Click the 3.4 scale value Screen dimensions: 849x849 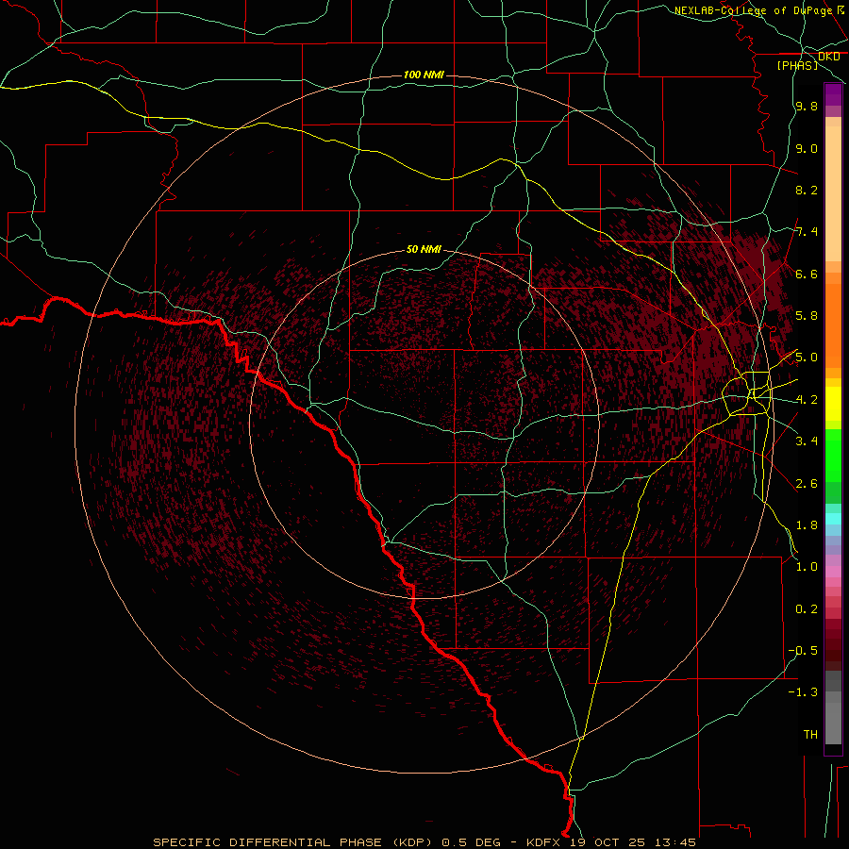coord(807,441)
